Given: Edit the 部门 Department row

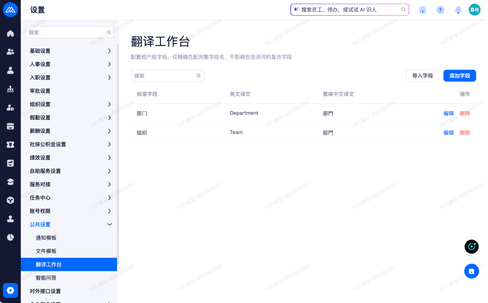Looking at the screenshot, I should pyautogui.click(x=448, y=113).
